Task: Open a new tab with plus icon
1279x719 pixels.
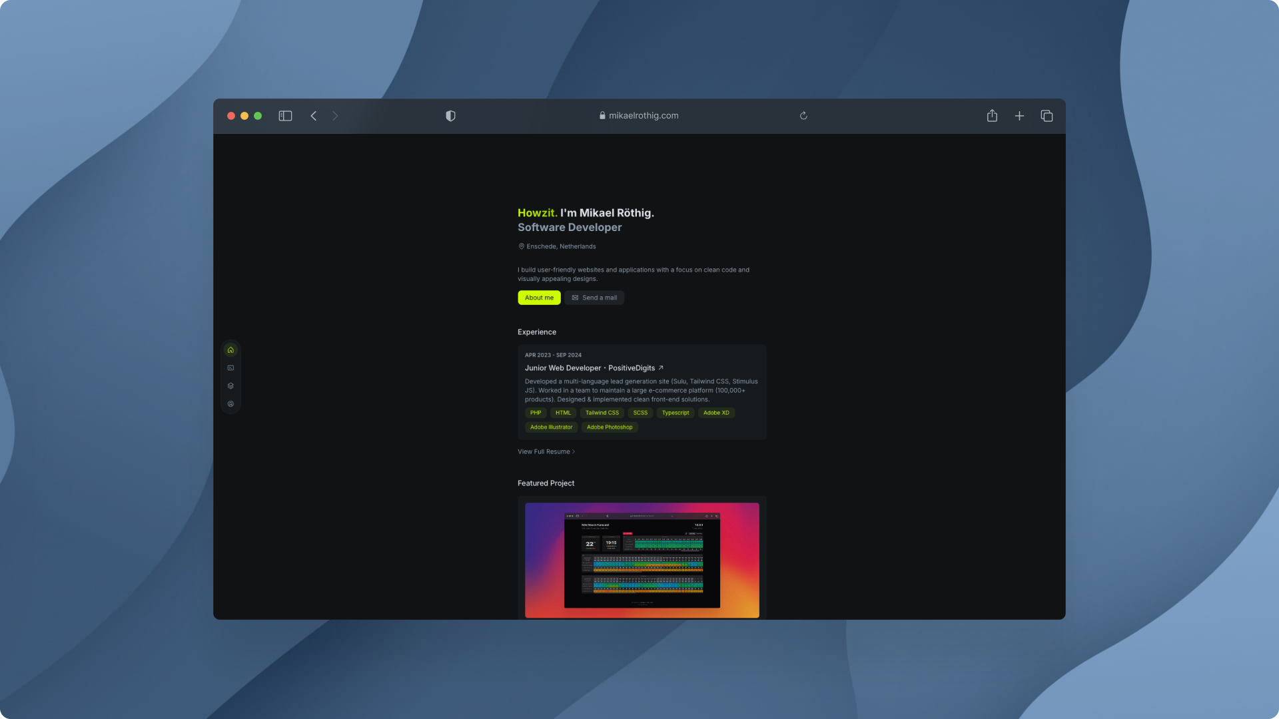Action: [1019, 116]
